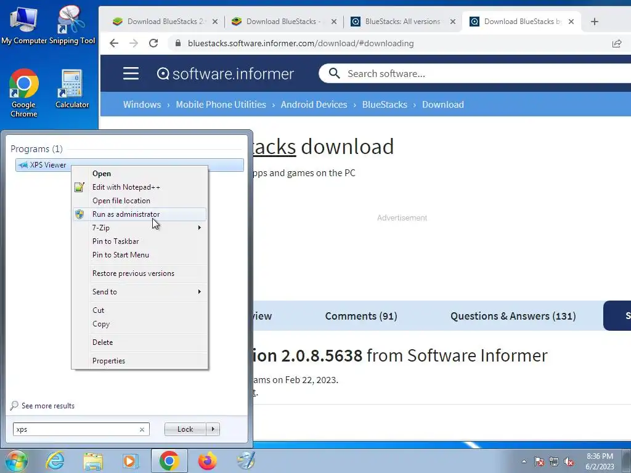Click the padlock site info icon
This screenshot has height=473, width=631.
pyautogui.click(x=178, y=43)
